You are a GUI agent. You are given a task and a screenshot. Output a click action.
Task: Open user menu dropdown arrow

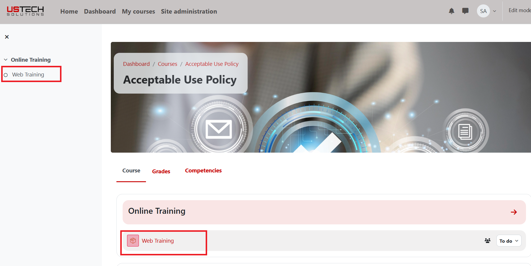494,11
